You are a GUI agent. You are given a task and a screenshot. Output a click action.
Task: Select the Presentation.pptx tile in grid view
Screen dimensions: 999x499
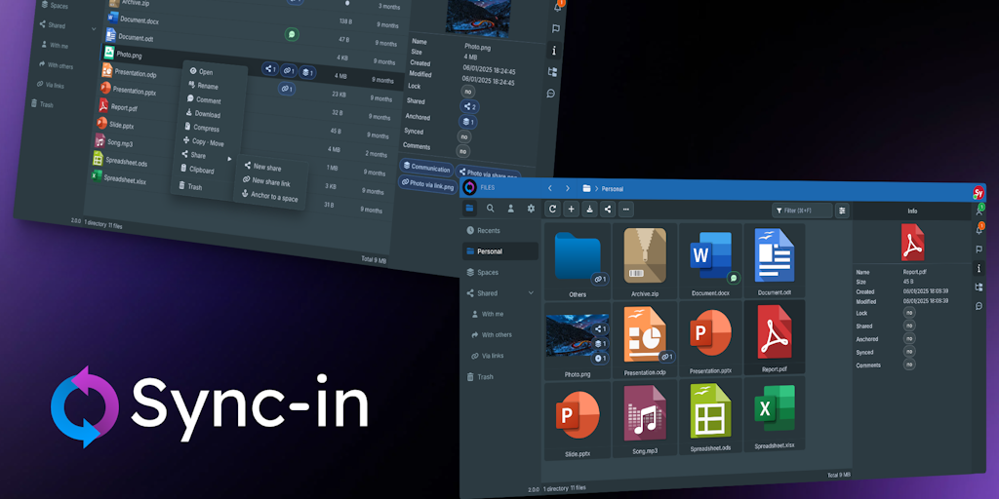(x=710, y=339)
